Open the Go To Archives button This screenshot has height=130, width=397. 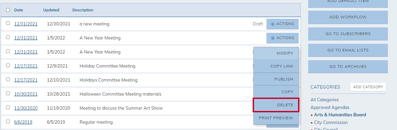(x=348, y=67)
